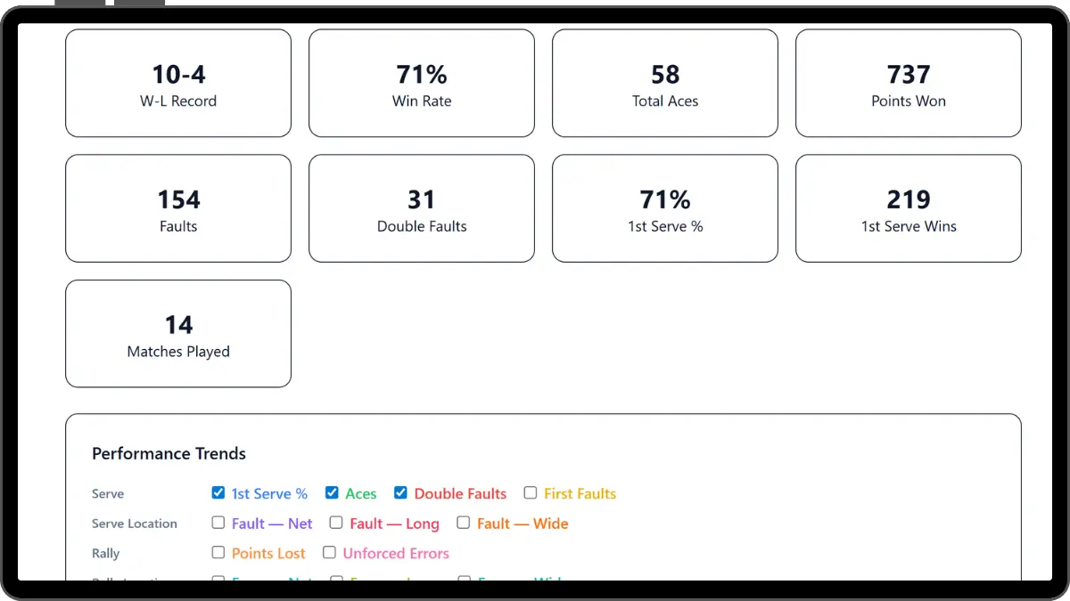1070x601 pixels.
Task: Click the Matches Played card
Action: pos(177,333)
